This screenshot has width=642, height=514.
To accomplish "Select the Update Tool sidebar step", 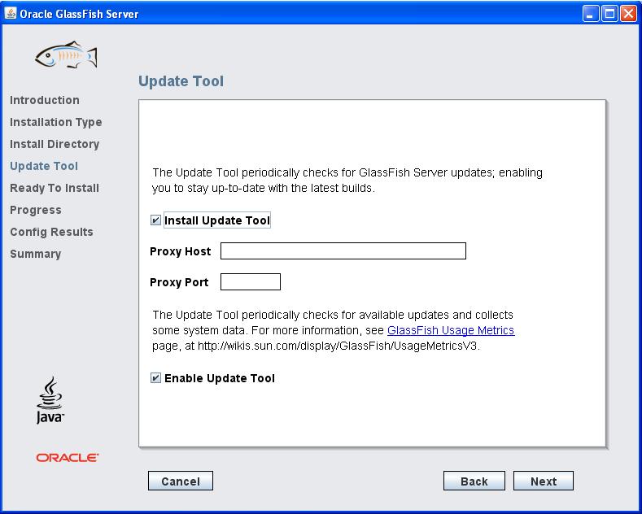I will (x=44, y=166).
